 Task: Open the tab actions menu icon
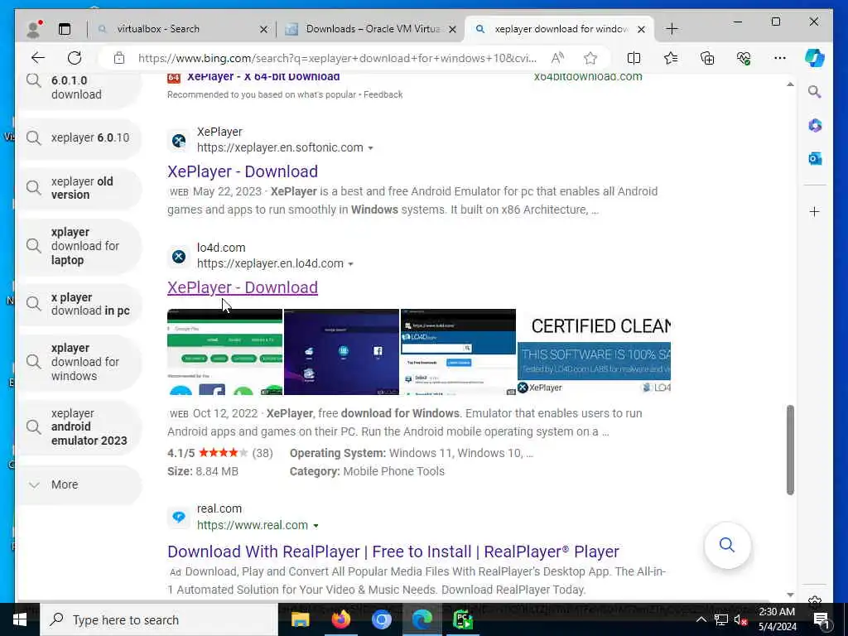(x=65, y=29)
